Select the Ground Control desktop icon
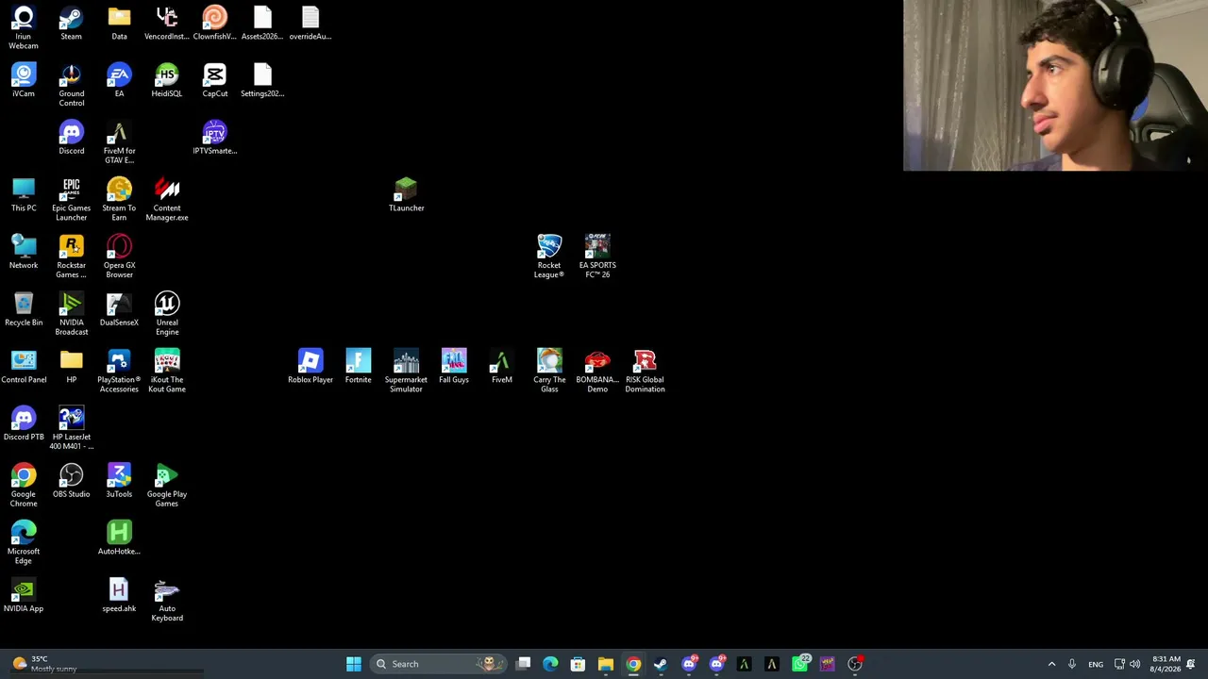Image resolution: width=1208 pixels, height=679 pixels. (71, 85)
